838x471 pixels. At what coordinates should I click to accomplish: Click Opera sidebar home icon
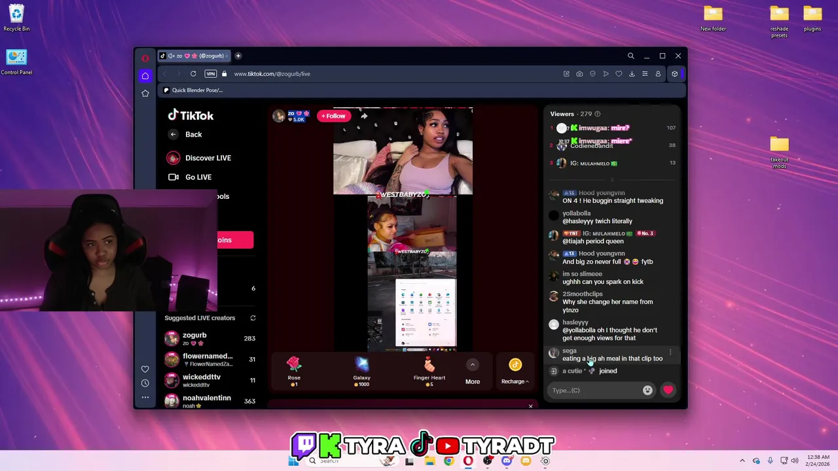(145, 76)
